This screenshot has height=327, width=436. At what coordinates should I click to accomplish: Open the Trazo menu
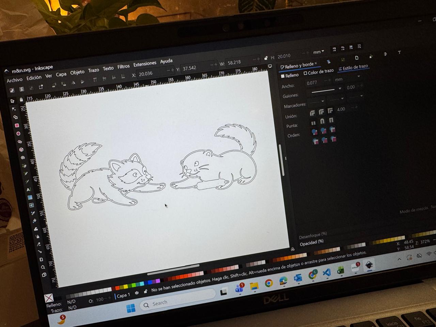pyautogui.click(x=93, y=70)
